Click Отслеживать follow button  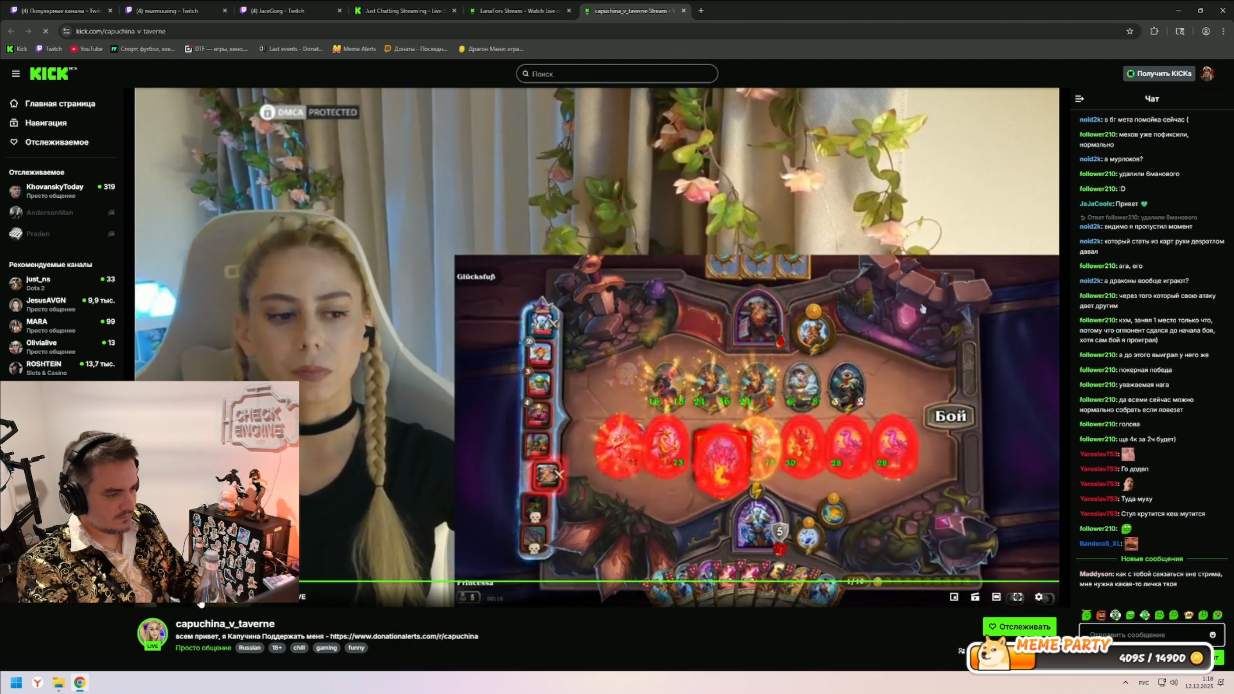point(1019,626)
